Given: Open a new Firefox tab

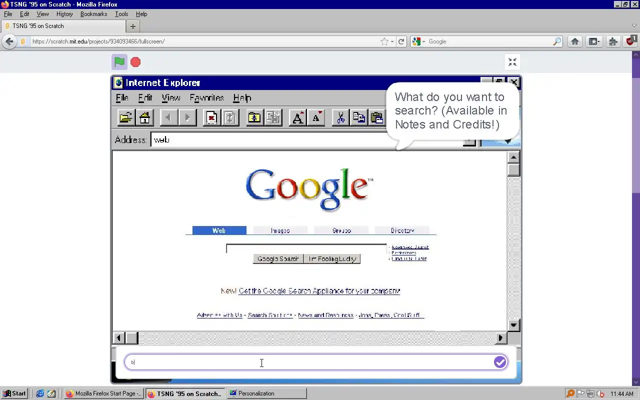Looking at the screenshot, I should 133,26.
